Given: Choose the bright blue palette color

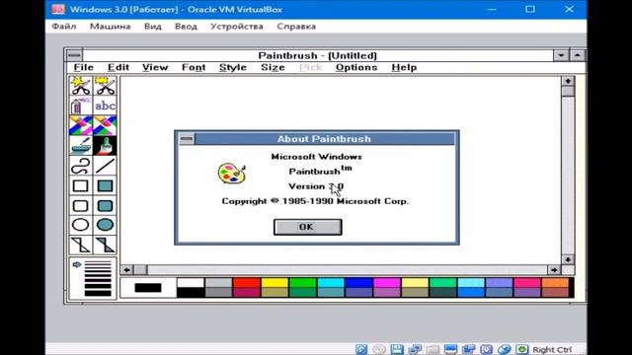Looking at the screenshot, I should [358, 283].
